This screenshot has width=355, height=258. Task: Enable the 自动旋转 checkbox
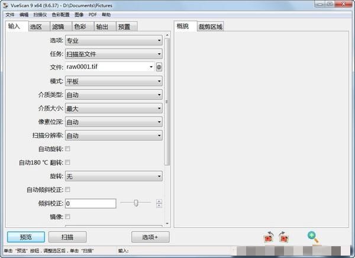pos(67,149)
